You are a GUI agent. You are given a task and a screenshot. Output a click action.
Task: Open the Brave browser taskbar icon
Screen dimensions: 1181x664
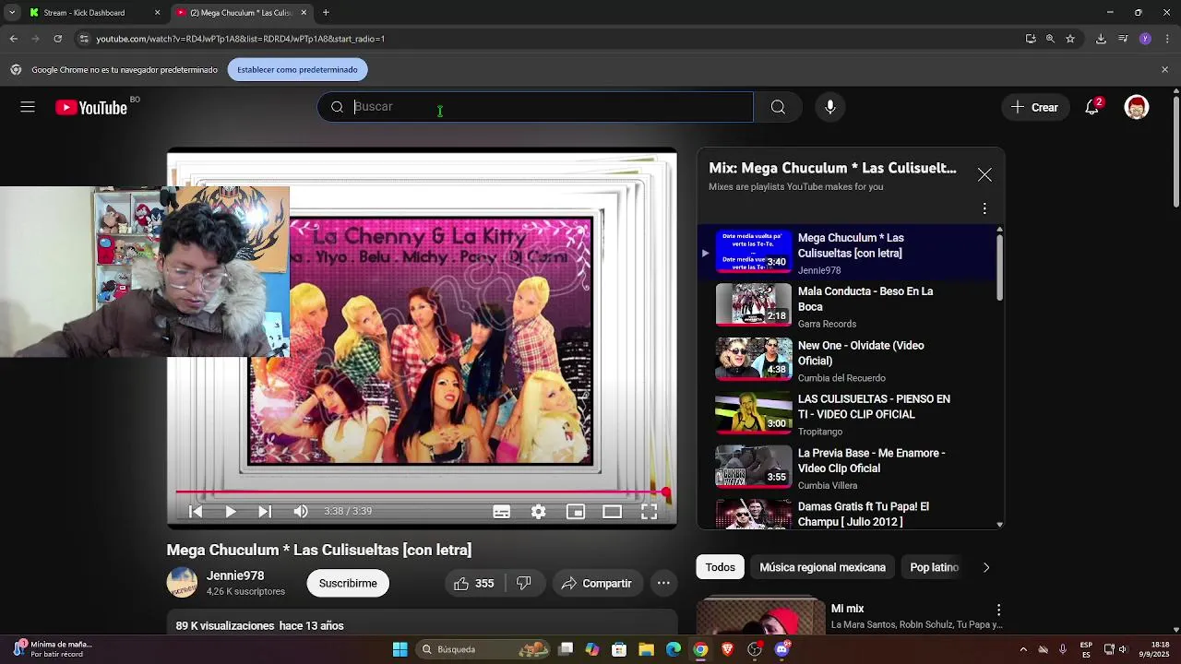point(728,649)
